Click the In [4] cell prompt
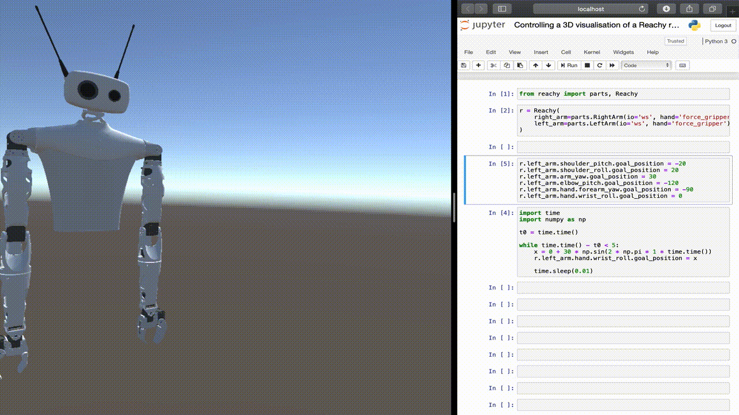This screenshot has height=415, width=739. pyautogui.click(x=501, y=213)
